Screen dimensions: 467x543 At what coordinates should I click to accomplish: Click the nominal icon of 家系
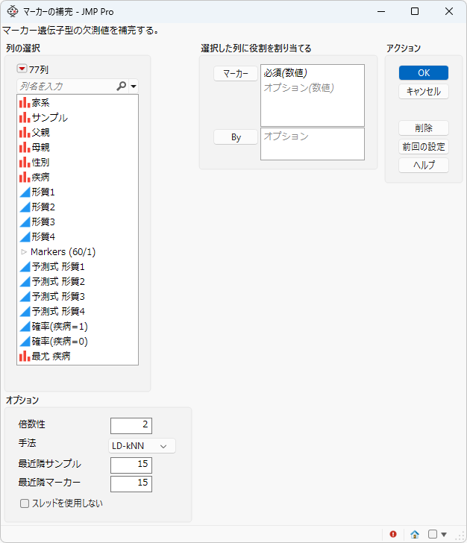pos(25,102)
